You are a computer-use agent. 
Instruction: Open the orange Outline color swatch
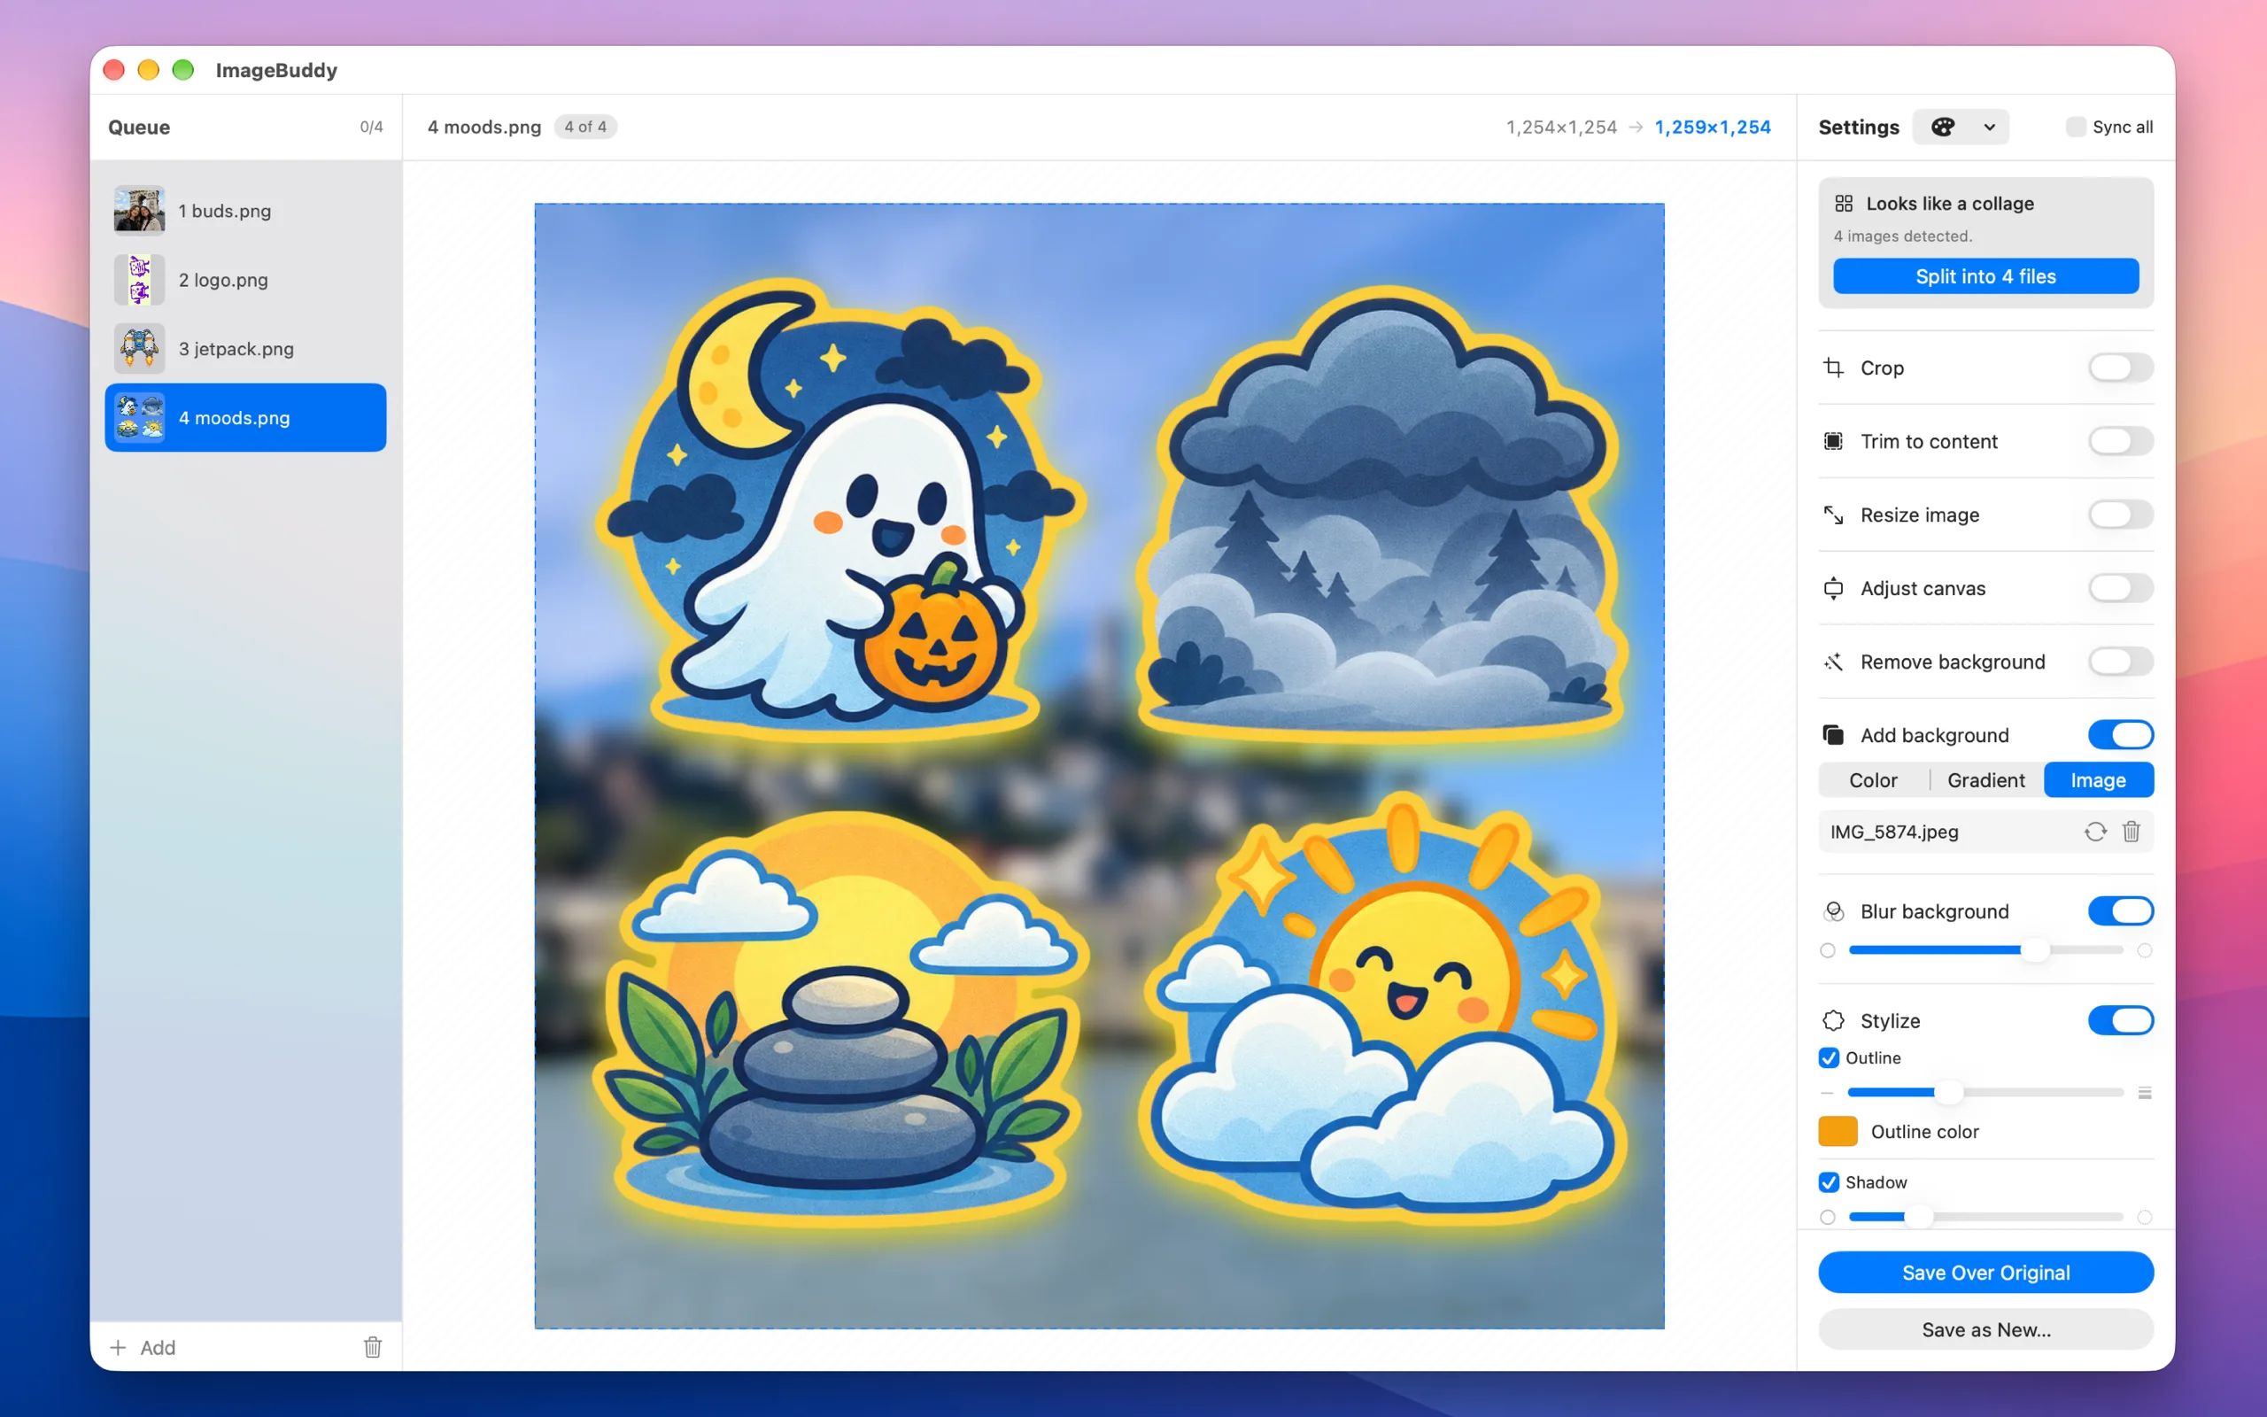[x=1838, y=1131]
